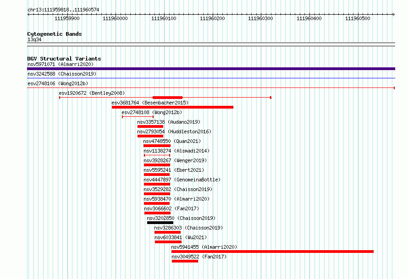
Task: Open nsv5938470 (Almarri2020) variant
Action: (176, 199)
